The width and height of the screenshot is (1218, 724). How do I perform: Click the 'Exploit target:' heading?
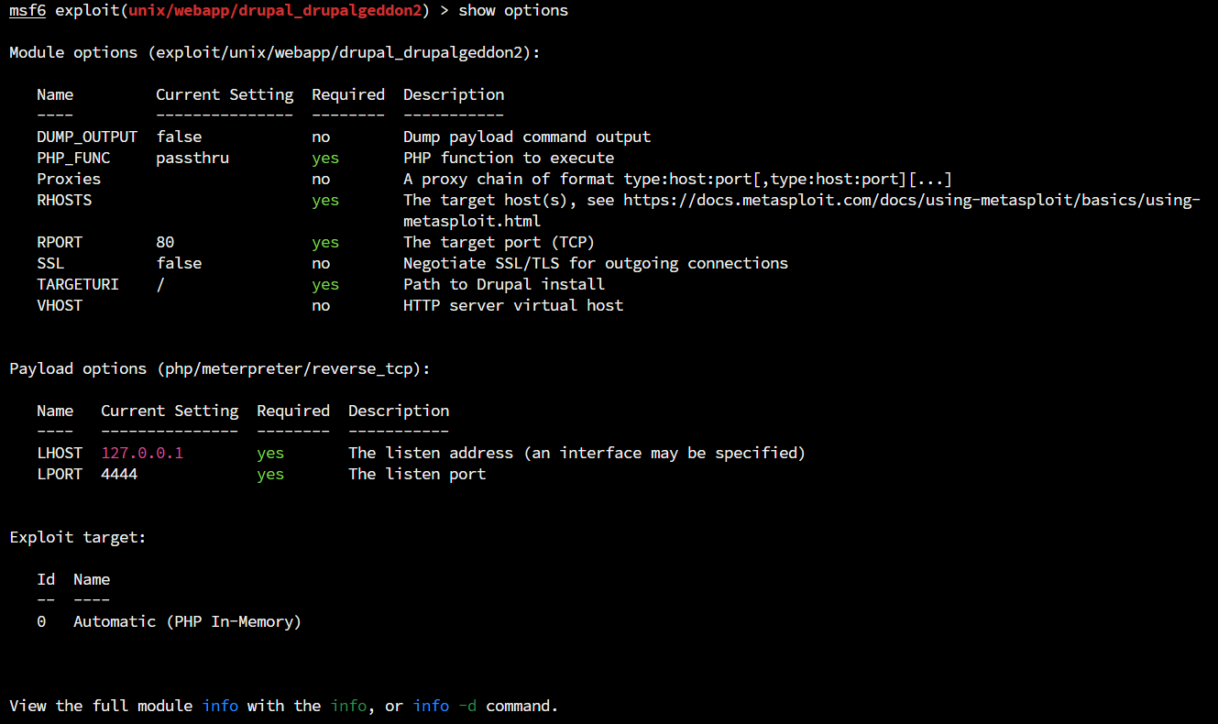click(78, 538)
